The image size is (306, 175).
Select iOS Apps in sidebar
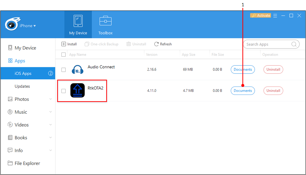tap(28, 74)
